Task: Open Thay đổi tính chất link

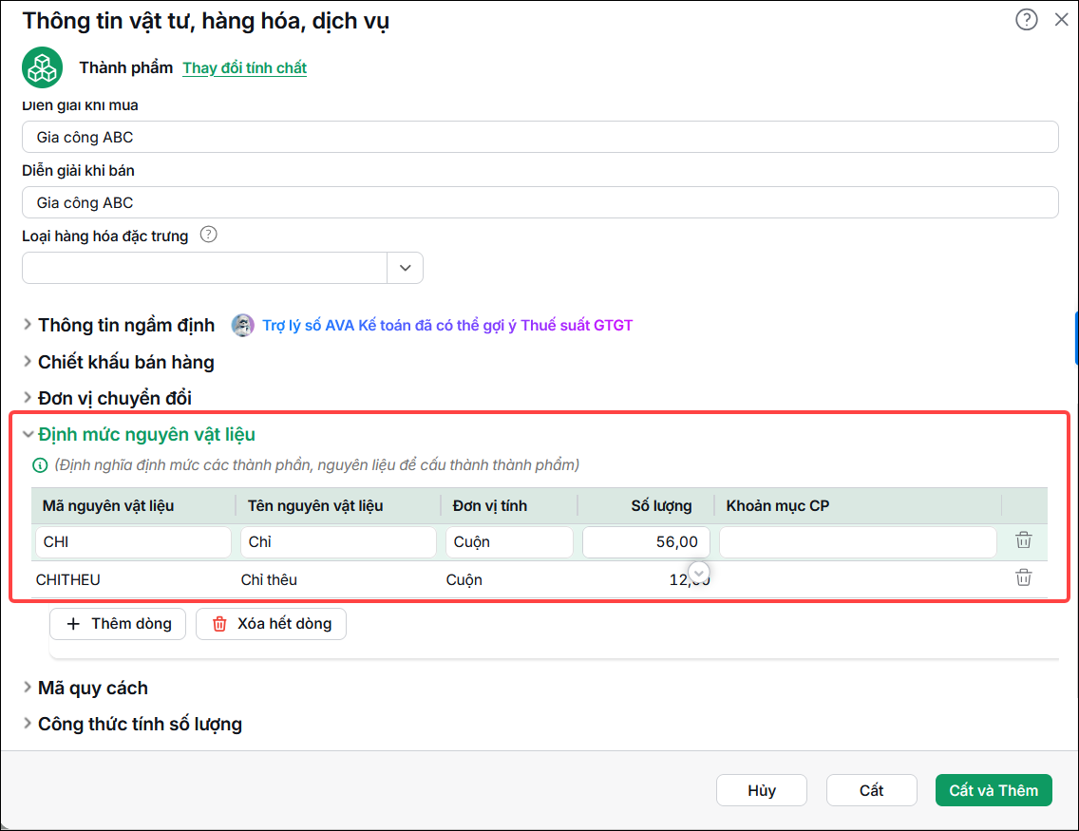Action: (244, 68)
